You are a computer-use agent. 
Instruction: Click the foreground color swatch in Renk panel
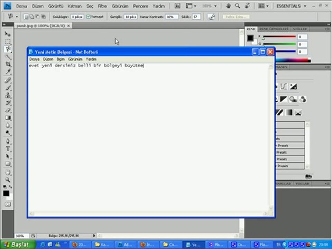(250, 38)
